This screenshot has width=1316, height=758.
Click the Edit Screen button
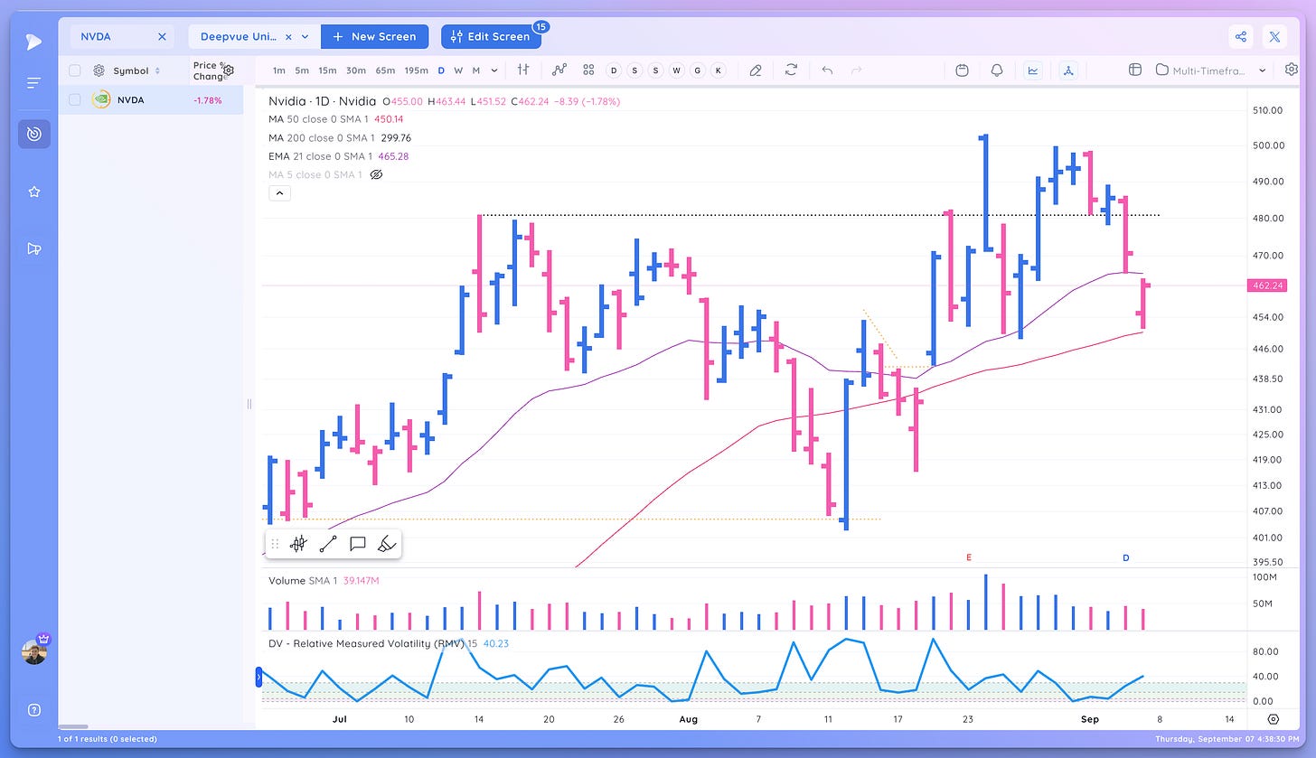click(x=491, y=37)
